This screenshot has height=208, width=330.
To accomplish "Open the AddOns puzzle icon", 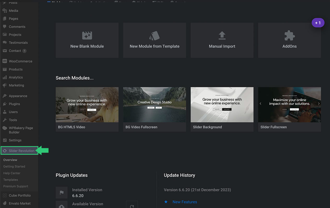I will pos(289,36).
